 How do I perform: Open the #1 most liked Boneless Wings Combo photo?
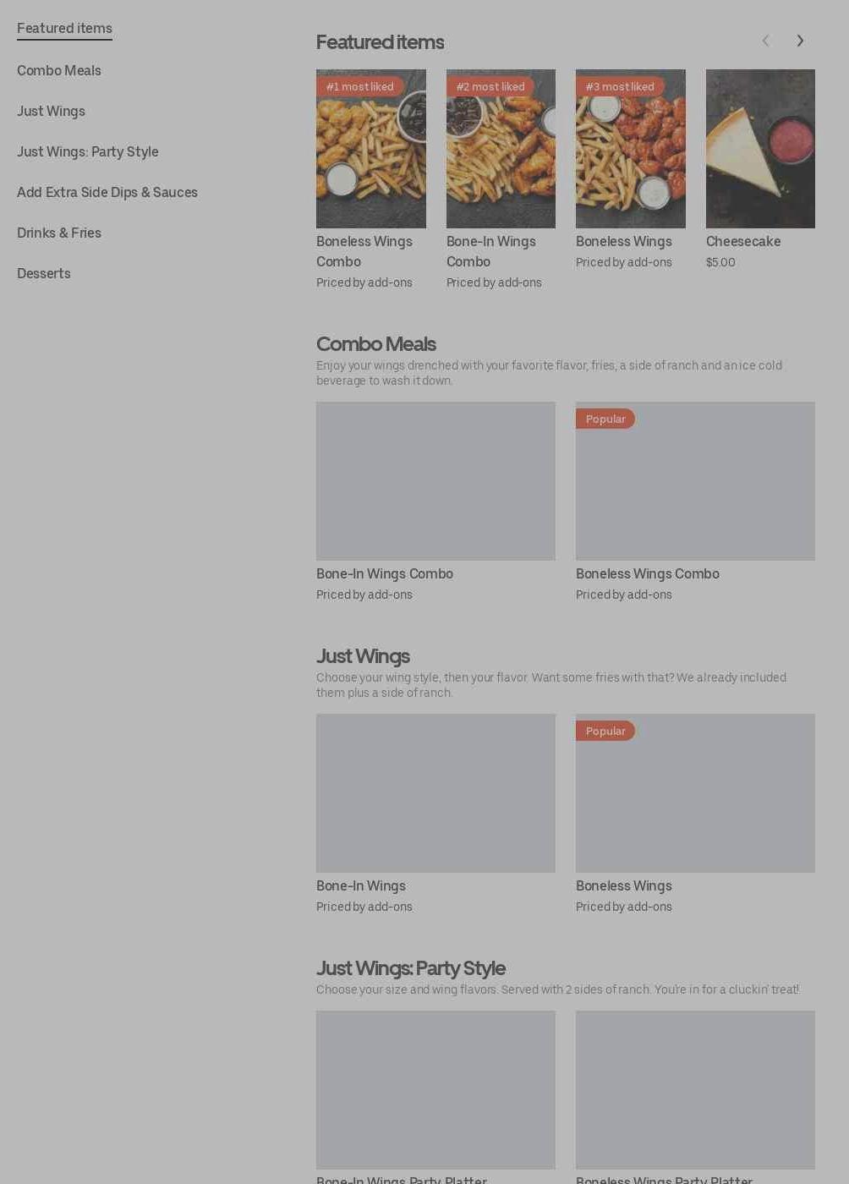click(371, 149)
